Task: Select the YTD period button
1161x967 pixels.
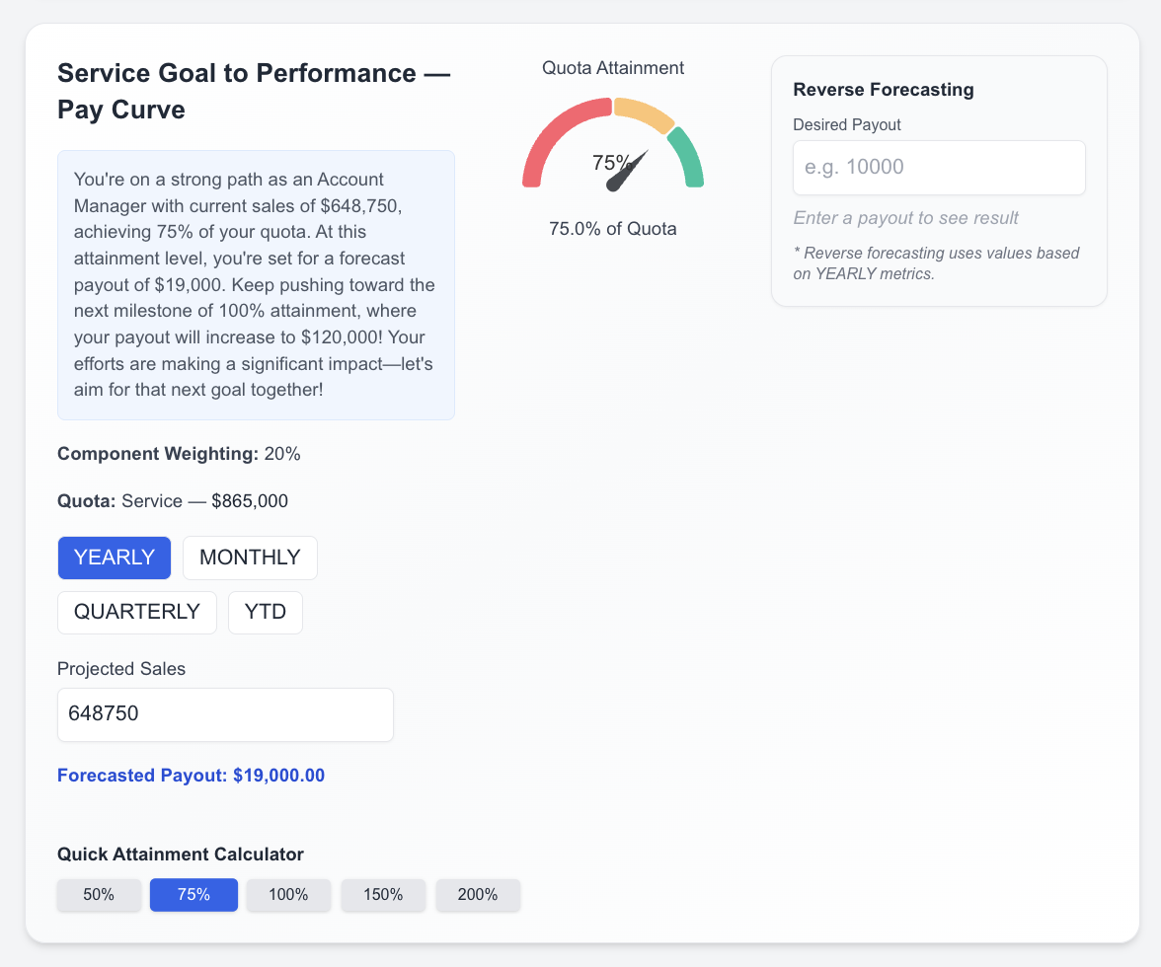Action: [x=266, y=612]
